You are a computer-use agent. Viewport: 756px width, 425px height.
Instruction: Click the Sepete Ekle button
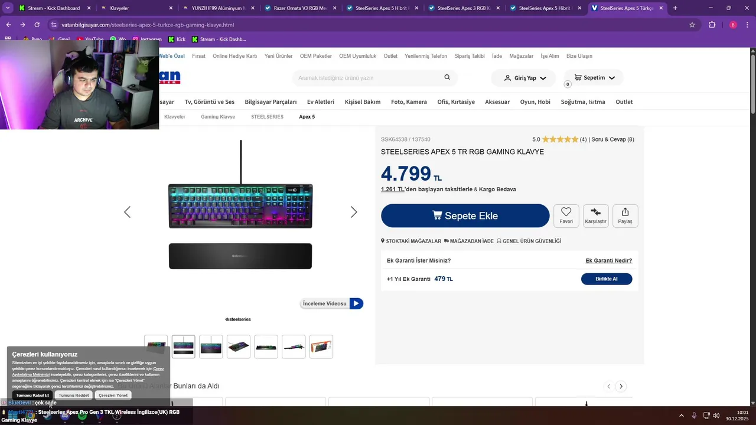tap(465, 215)
